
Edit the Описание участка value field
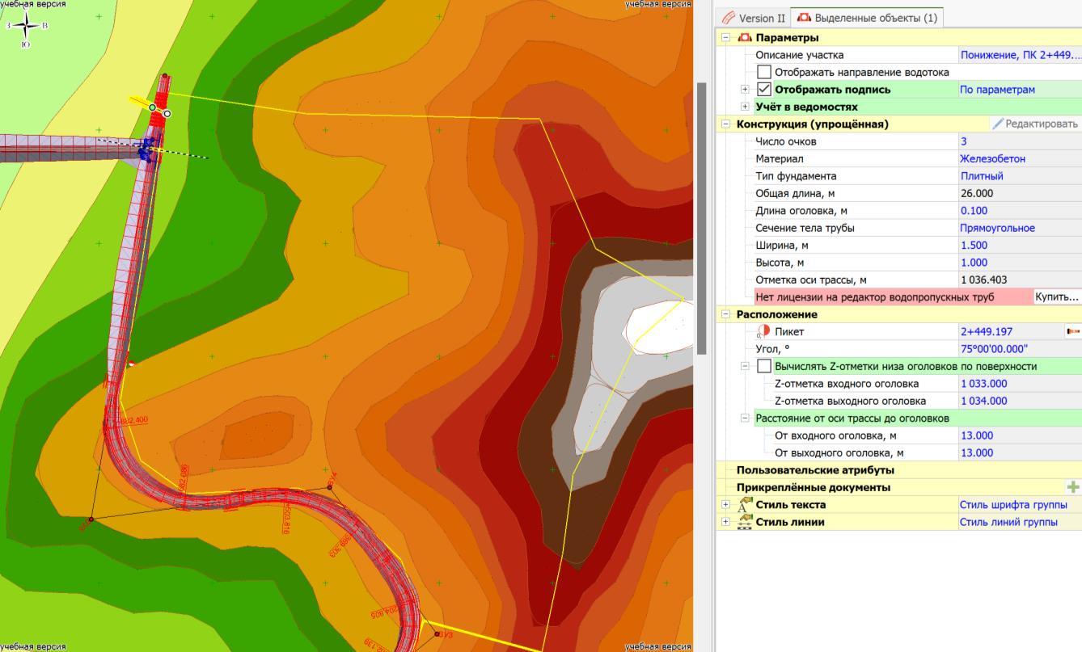pyautogui.click(x=1020, y=55)
